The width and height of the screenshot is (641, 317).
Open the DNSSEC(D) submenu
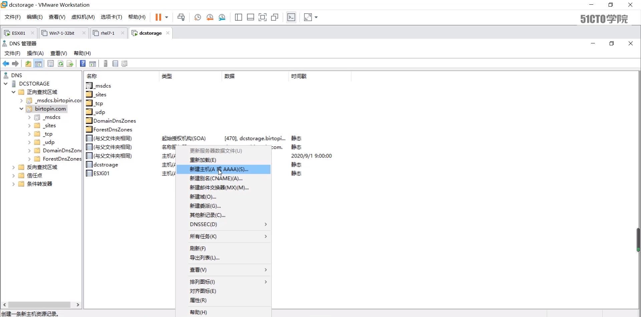pyautogui.click(x=223, y=224)
